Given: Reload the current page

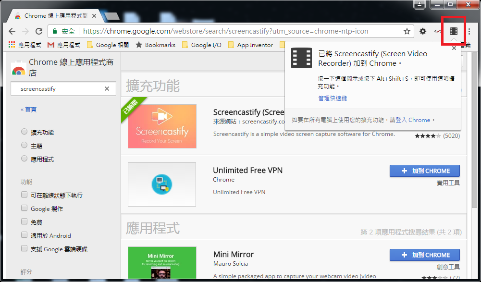Looking at the screenshot, I should click(x=39, y=31).
